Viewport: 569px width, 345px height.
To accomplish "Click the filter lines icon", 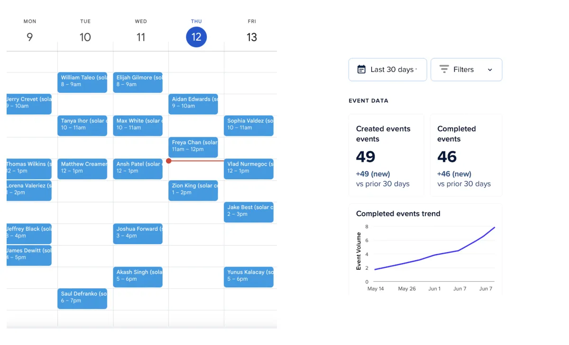I will tap(444, 70).
